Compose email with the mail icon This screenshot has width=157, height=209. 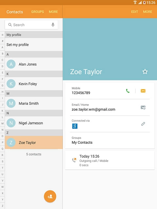pos(143,107)
